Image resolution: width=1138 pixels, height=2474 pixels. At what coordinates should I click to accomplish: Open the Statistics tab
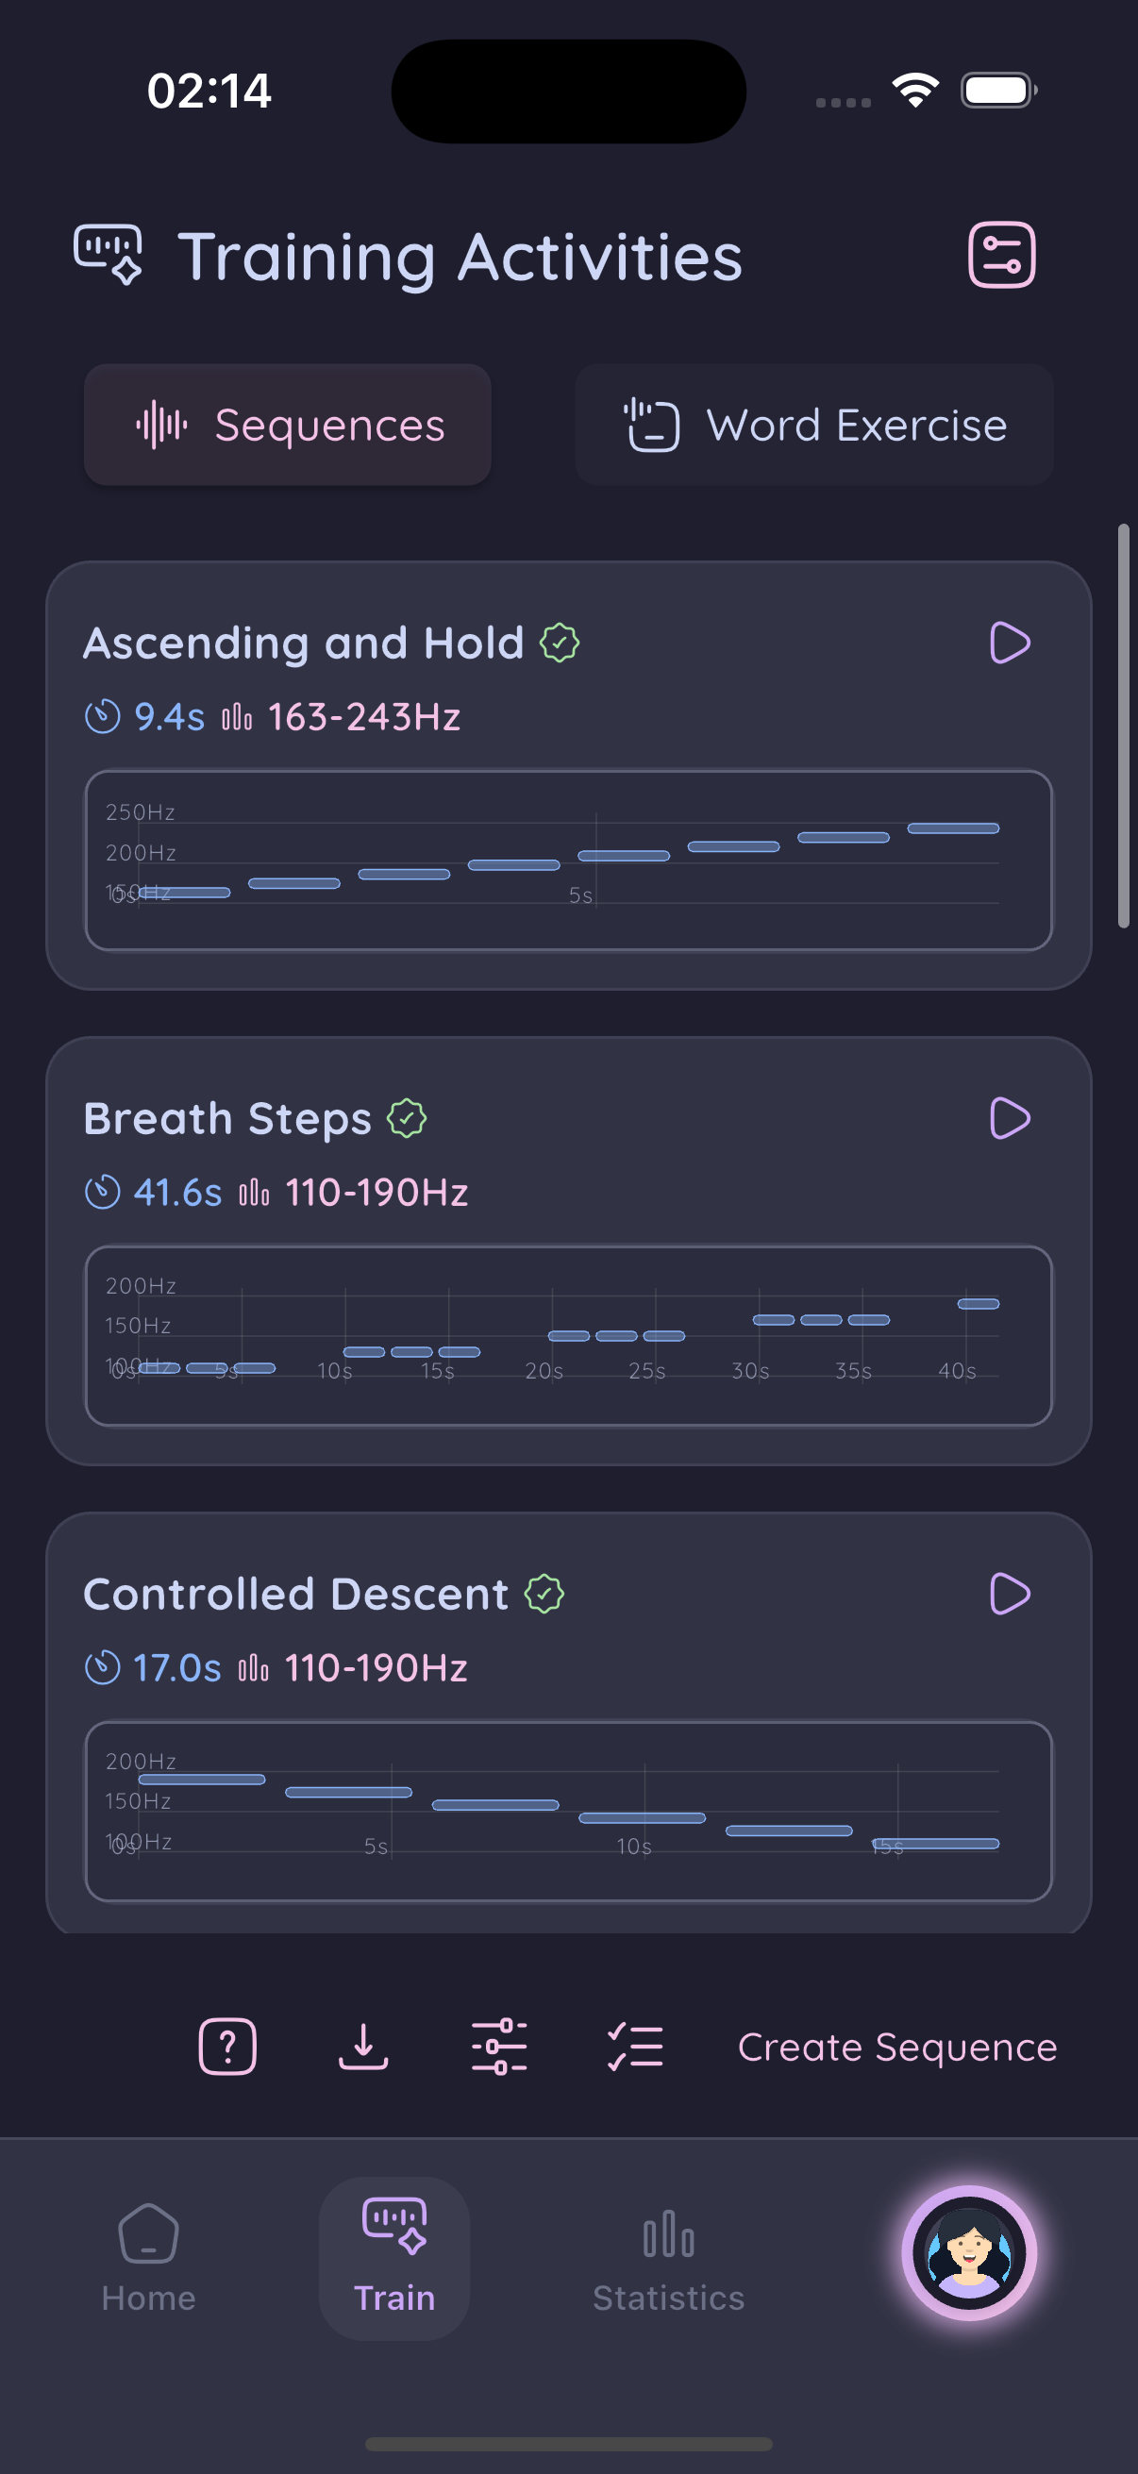tap(668, 2257)
